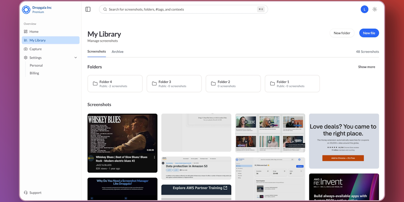Click the 'Premium' plan label
Image resolution: width=404 pixels, height=202 pixels.
pos(38,12)
